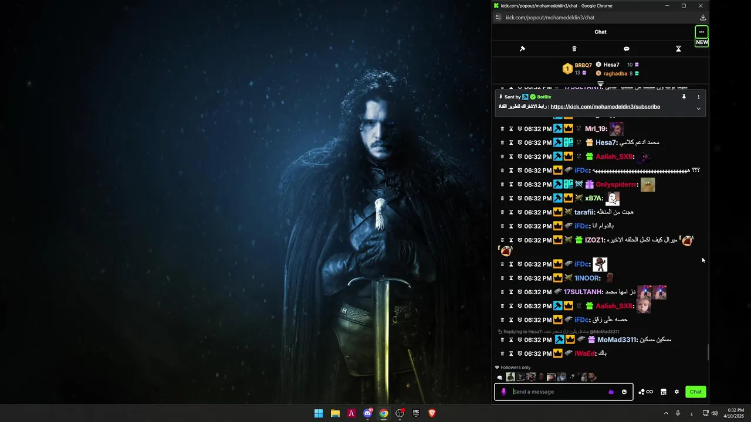Click BotRix sender name in pinned message
Image resolution: width=751 pixels, height=422 pixels.
[x=544, y=97]
